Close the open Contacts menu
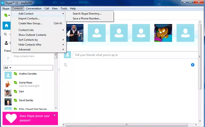The height and width of the screenshot is (127, 205). tap(18, 8)
